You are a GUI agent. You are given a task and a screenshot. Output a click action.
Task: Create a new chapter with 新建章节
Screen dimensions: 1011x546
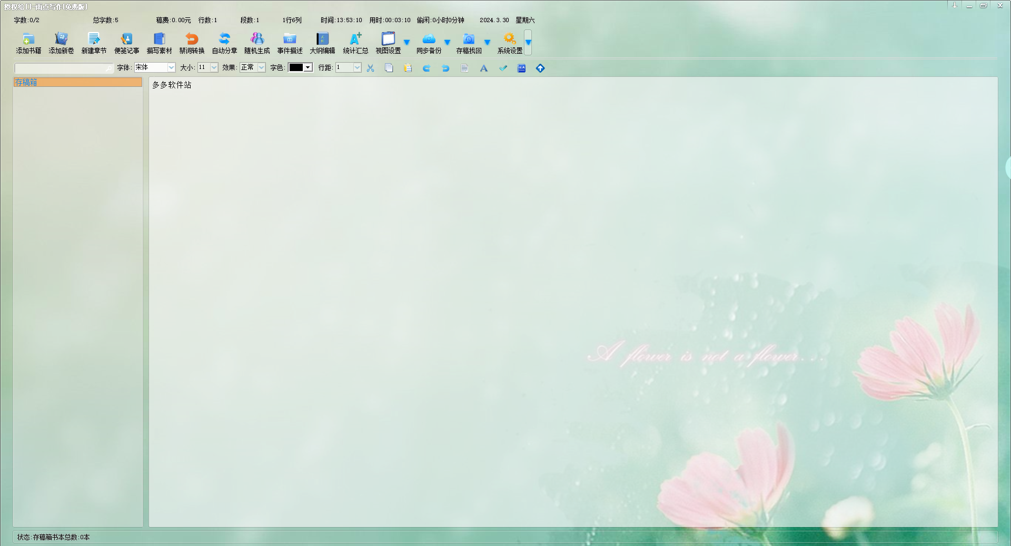pyautogui.click(x=94, y=43)
